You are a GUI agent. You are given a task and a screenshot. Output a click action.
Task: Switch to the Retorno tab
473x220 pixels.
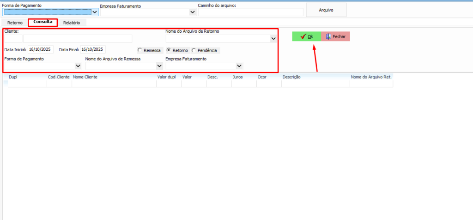(x=15, y=22)
